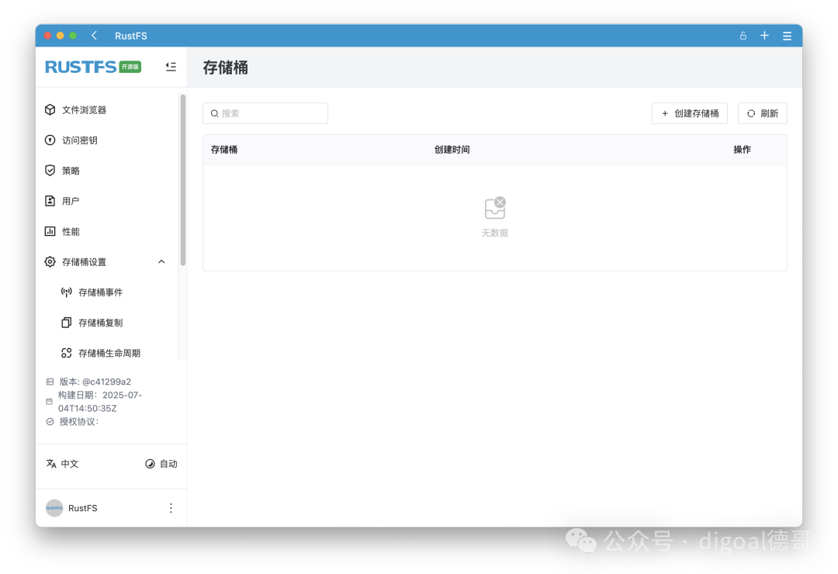The image size is (838, 574).
Task: Click the 创建时间 column header
Action: click(x=452, y=150)
